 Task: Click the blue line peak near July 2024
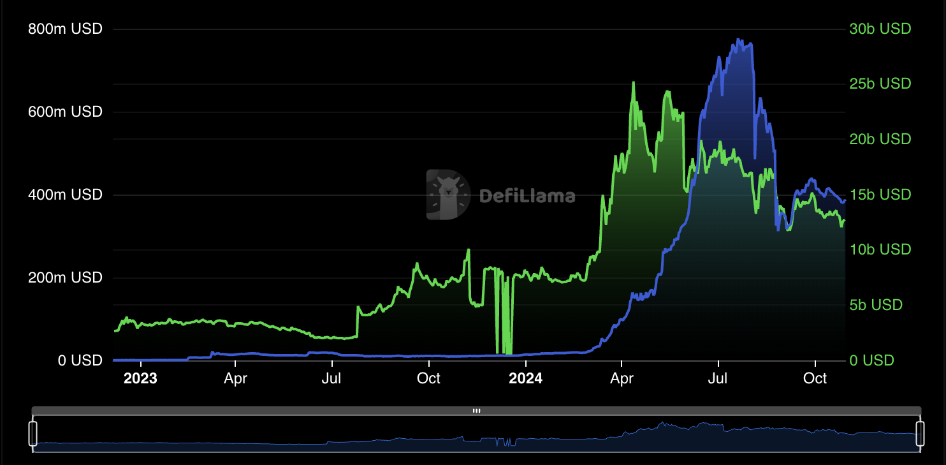pos(738,40)
